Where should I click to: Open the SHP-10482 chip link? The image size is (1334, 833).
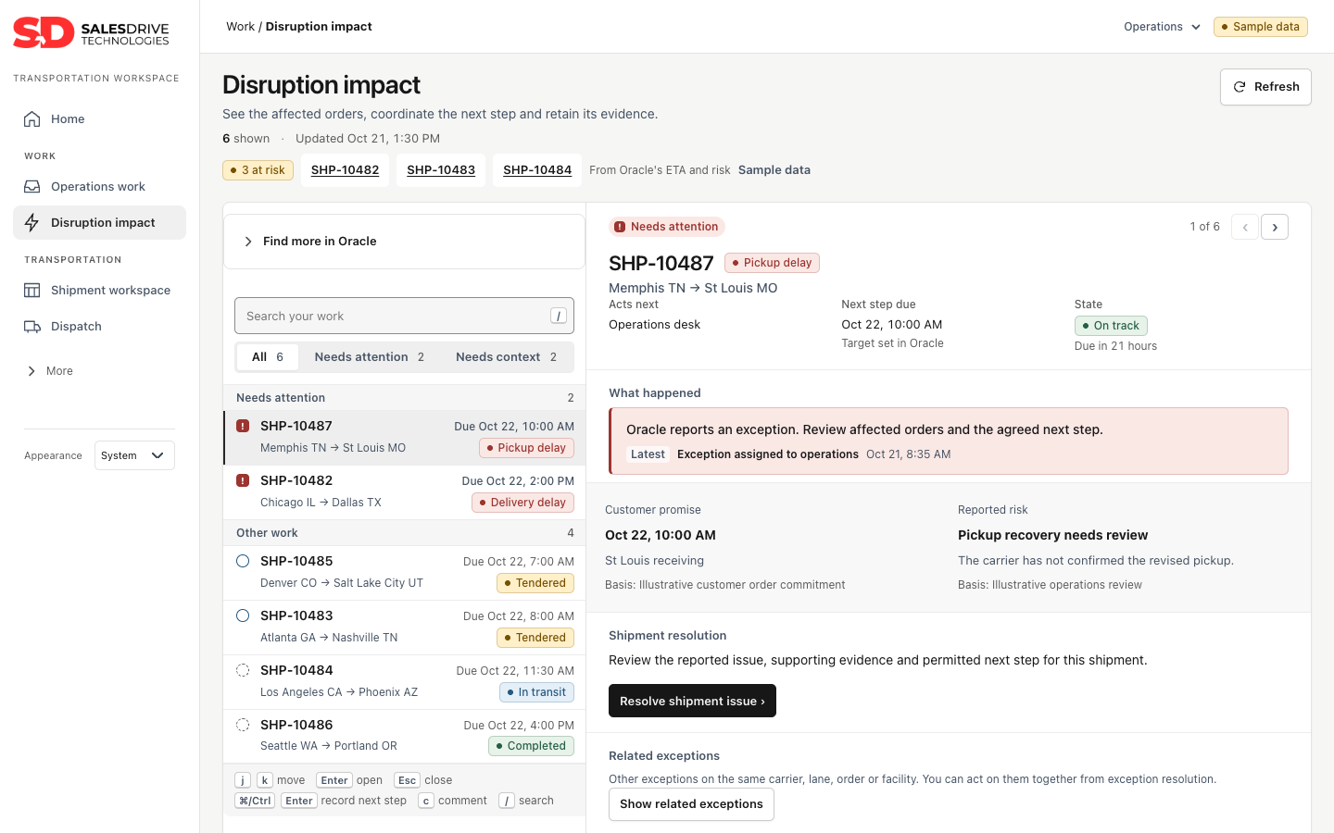pyautogui.click(x=345, y=170)
